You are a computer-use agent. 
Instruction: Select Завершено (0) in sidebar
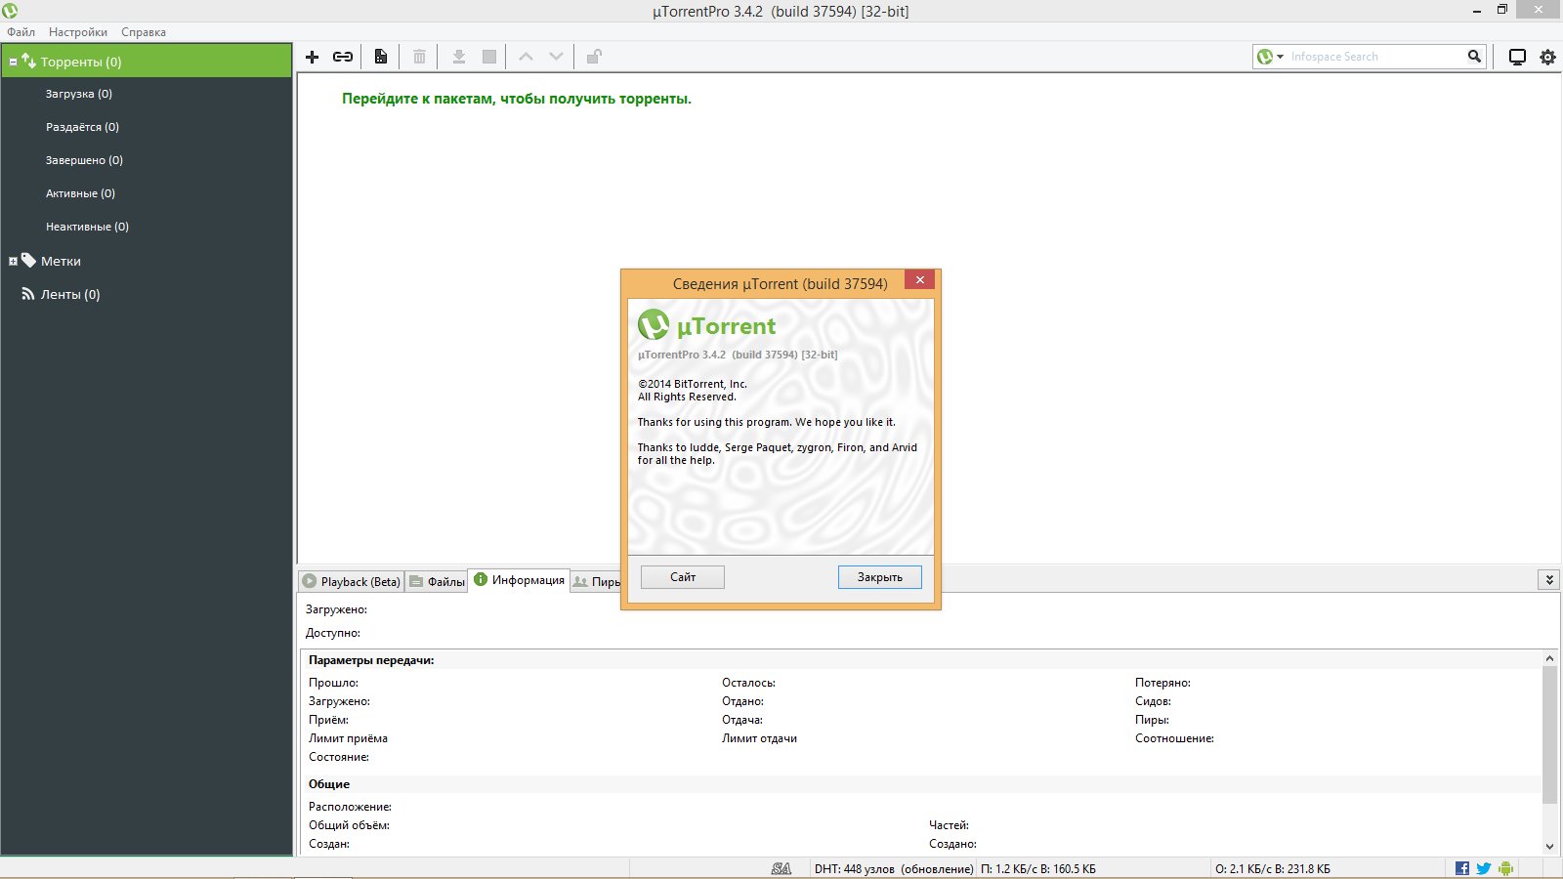84,160
